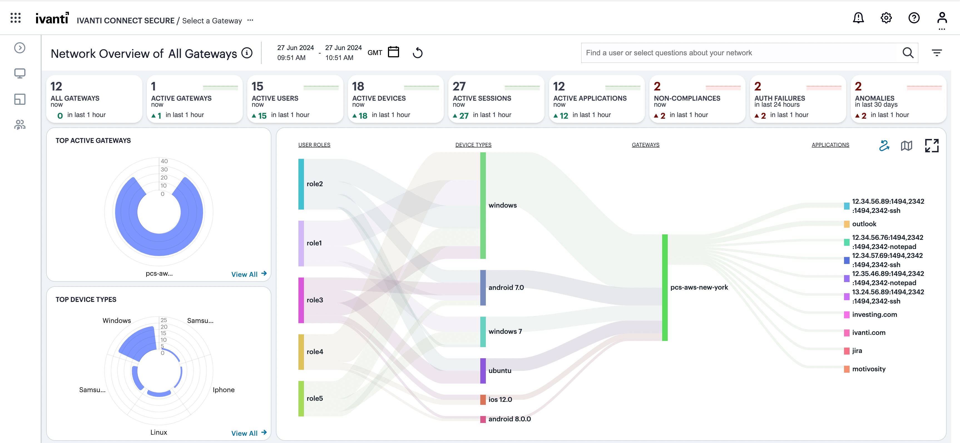
Task: Toggle the filter panel beside the search bar
Action: [x=937, y=53]
